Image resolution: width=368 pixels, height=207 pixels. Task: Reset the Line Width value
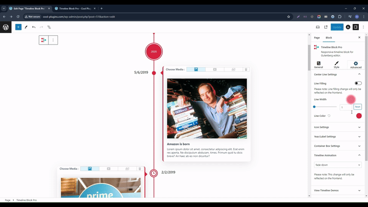click(357, 107)
